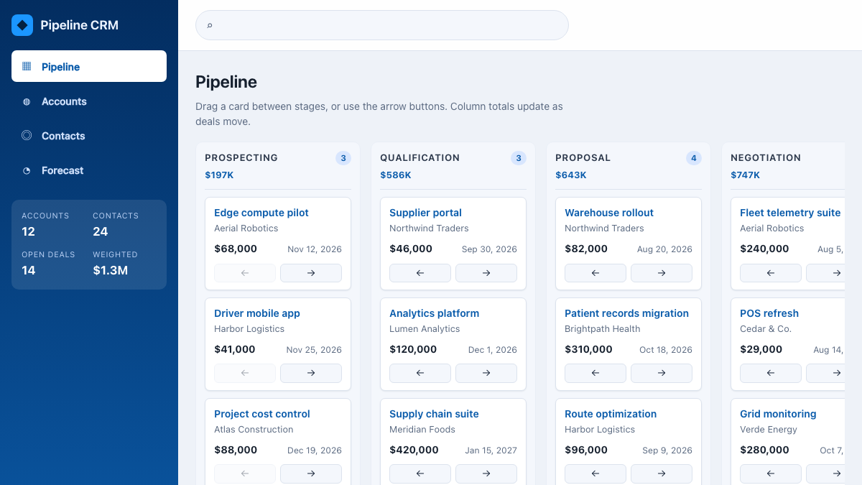Click the Accounts globe icon
Screen dimensions: 862x485
27,101
